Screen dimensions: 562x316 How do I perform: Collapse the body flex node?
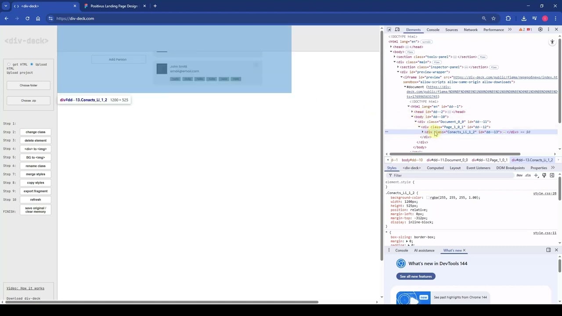coord(391,52)
